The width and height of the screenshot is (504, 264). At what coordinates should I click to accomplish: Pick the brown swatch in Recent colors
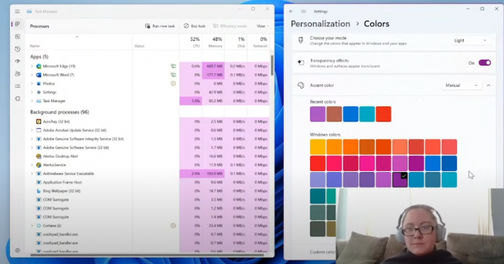point(334,114)
